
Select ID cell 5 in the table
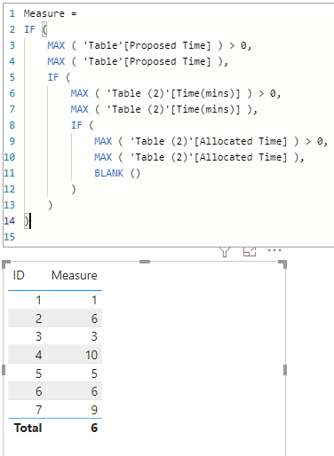tap(38, 373)
